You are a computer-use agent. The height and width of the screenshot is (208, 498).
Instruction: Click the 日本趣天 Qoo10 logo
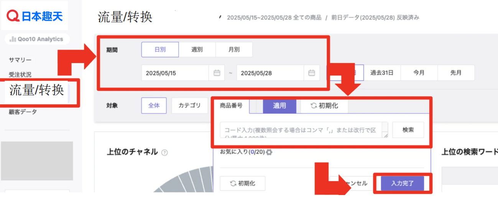point(35,16)
